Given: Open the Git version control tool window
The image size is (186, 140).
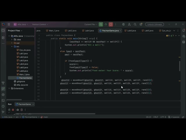Looking at the screenshot, I should (3, 112).
